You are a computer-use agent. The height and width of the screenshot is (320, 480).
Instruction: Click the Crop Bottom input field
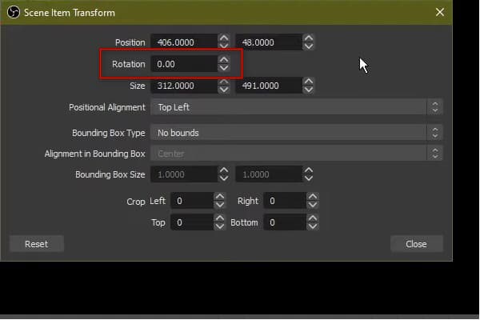[x=285, y=222]
